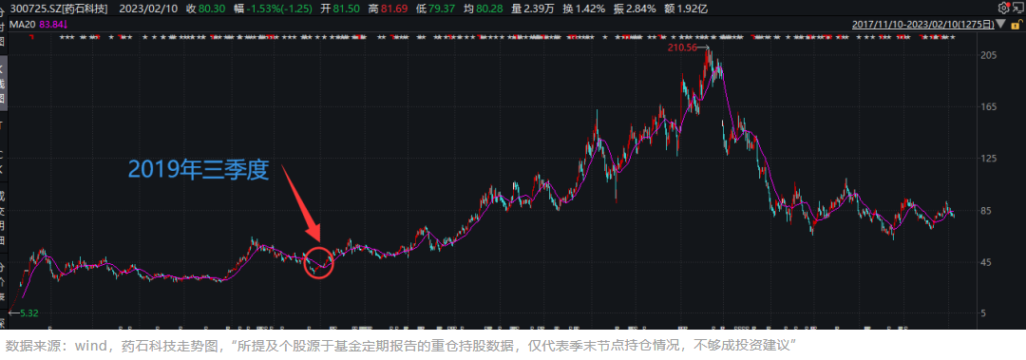Click the opening price 81.50
The height and width of the screenshot is (360, 1026).
pos(346,9)
